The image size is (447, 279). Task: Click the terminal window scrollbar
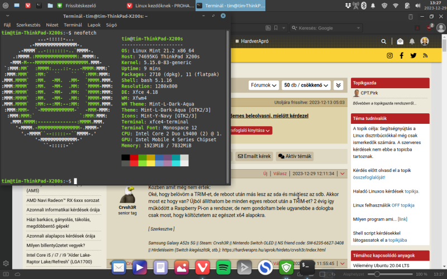click(x=227, y=107)
